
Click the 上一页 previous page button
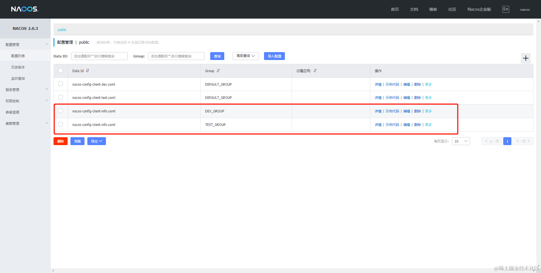(x=492, y=141)
